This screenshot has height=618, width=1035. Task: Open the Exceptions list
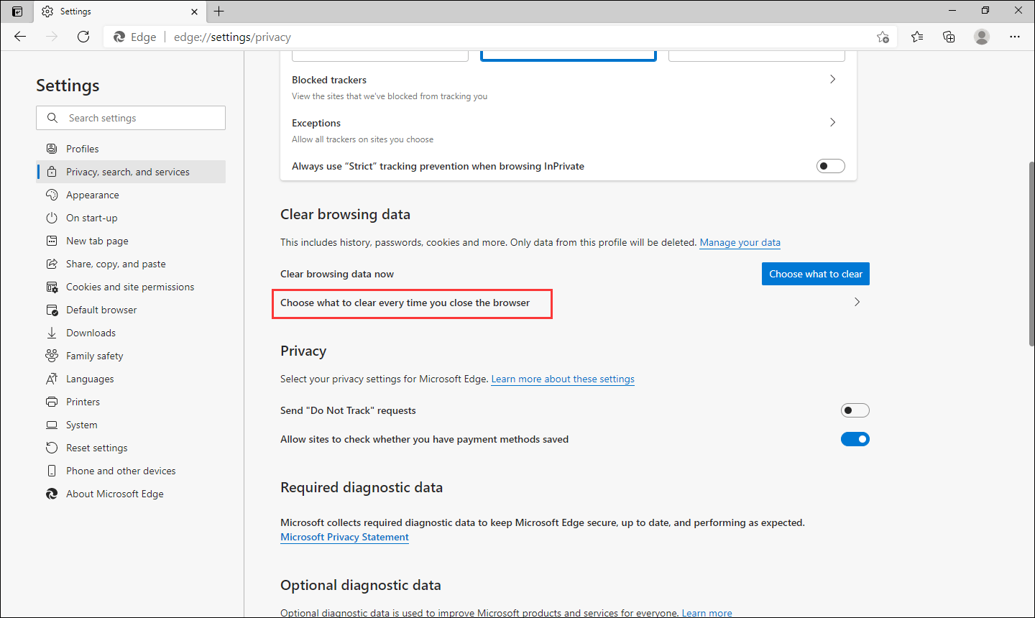tap(832, 122)
